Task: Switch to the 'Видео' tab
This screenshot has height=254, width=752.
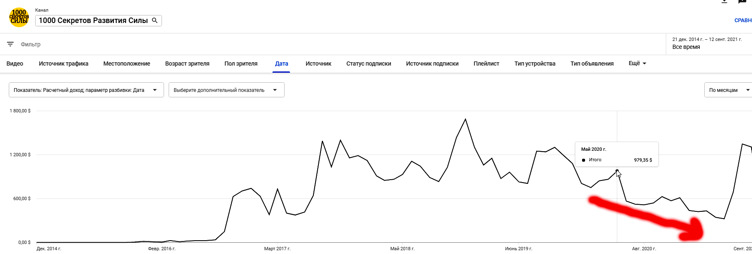Action: (15, 63)
